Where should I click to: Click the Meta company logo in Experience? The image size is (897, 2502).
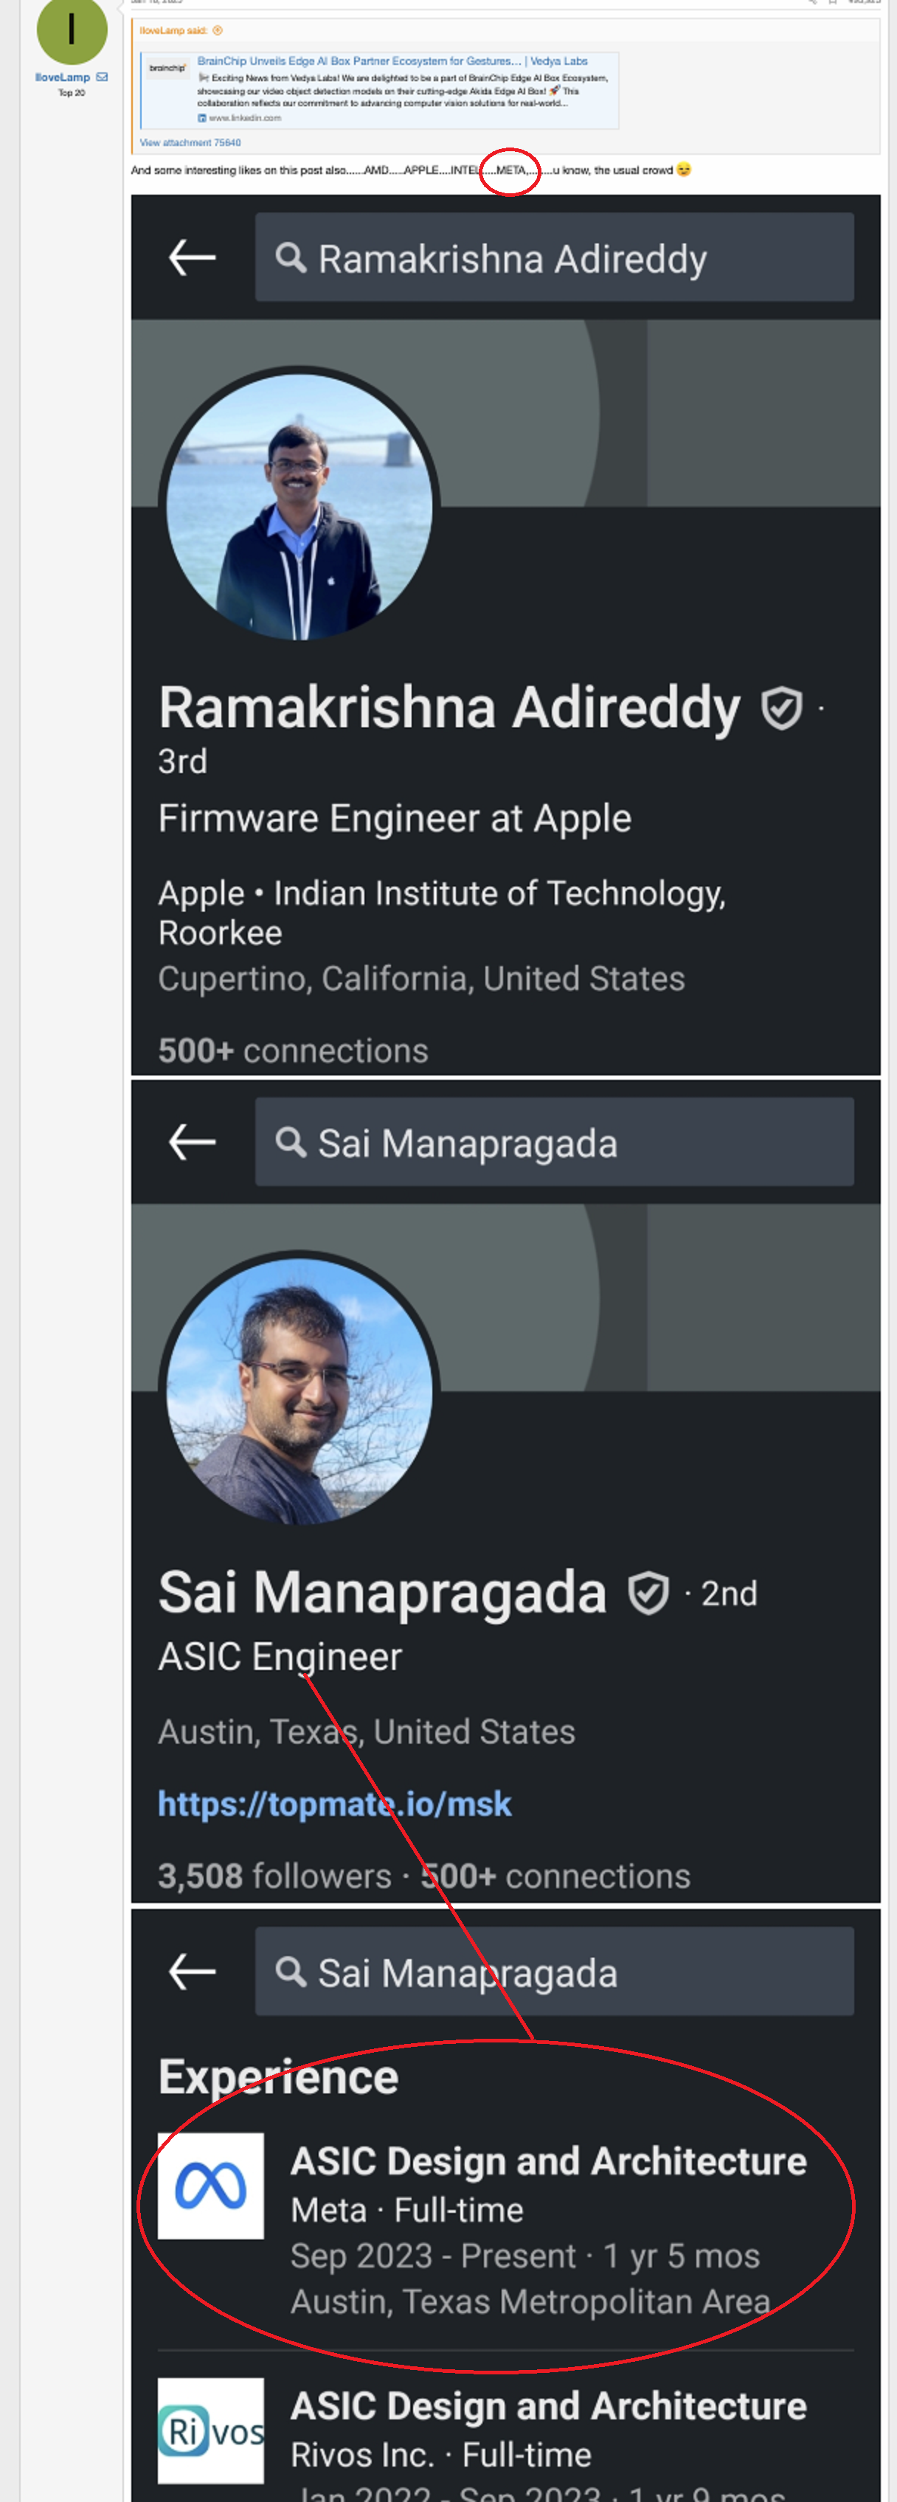coord(211,2187)
